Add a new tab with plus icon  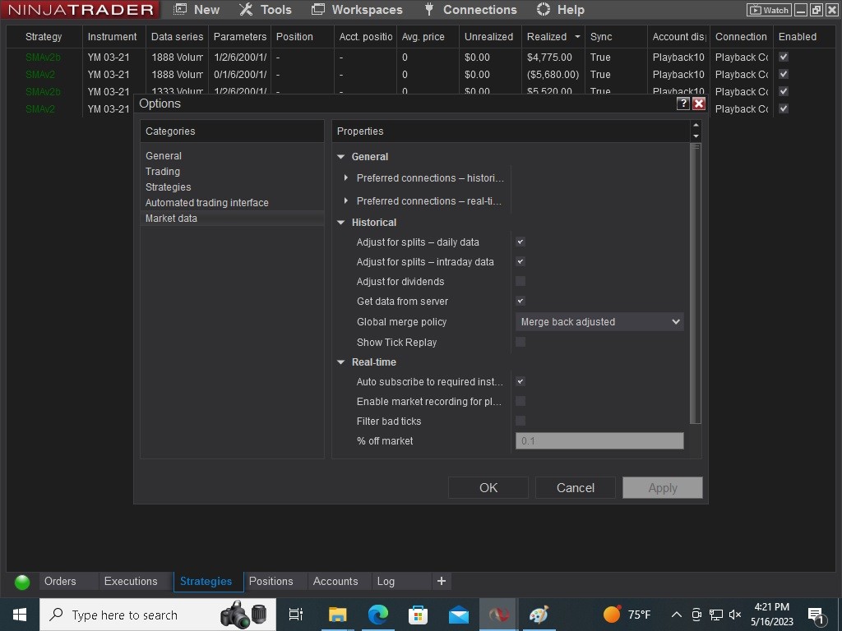click(442, 581)
